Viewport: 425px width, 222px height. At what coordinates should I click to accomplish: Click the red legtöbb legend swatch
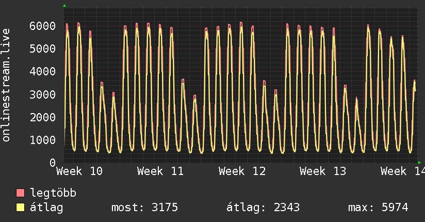click(21, 193)
